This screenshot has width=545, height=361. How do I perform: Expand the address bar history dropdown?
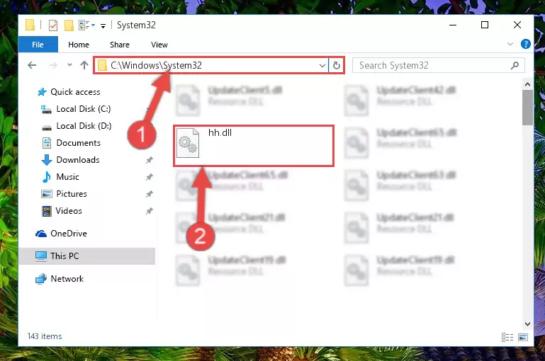(x=322, y=65)
